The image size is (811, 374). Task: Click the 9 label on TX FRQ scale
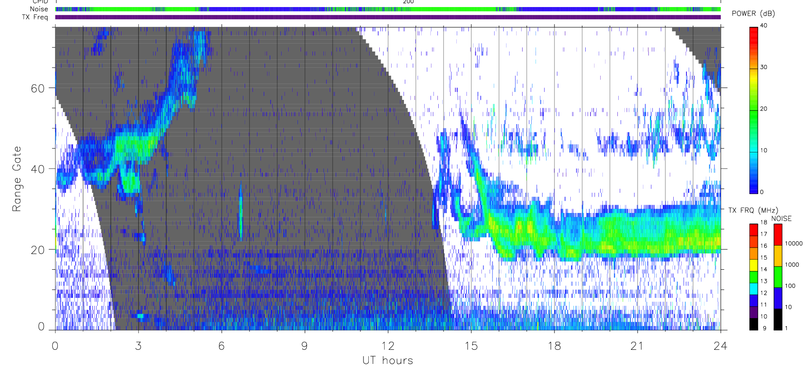click(764, 328)
